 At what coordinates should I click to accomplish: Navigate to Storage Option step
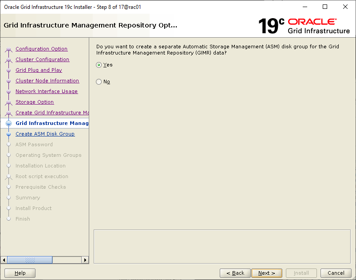35,102
